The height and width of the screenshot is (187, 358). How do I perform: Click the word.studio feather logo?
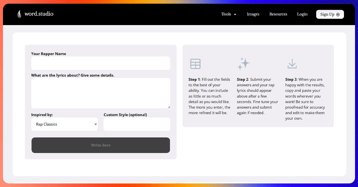[x=19, y=14]
